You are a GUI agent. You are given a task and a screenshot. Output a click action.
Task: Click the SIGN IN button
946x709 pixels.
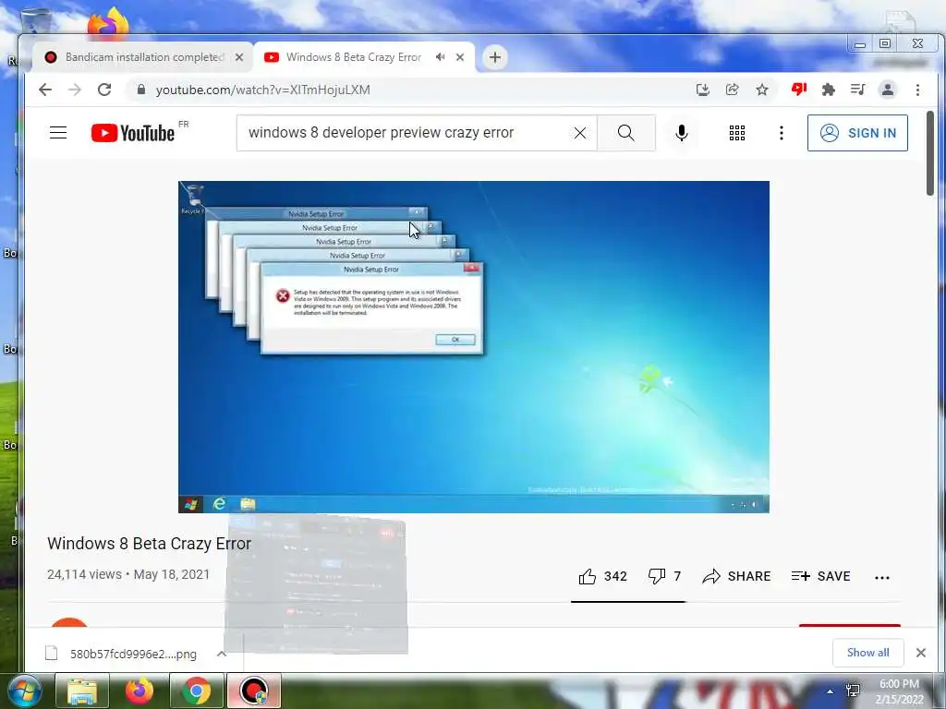coord(857,133)
